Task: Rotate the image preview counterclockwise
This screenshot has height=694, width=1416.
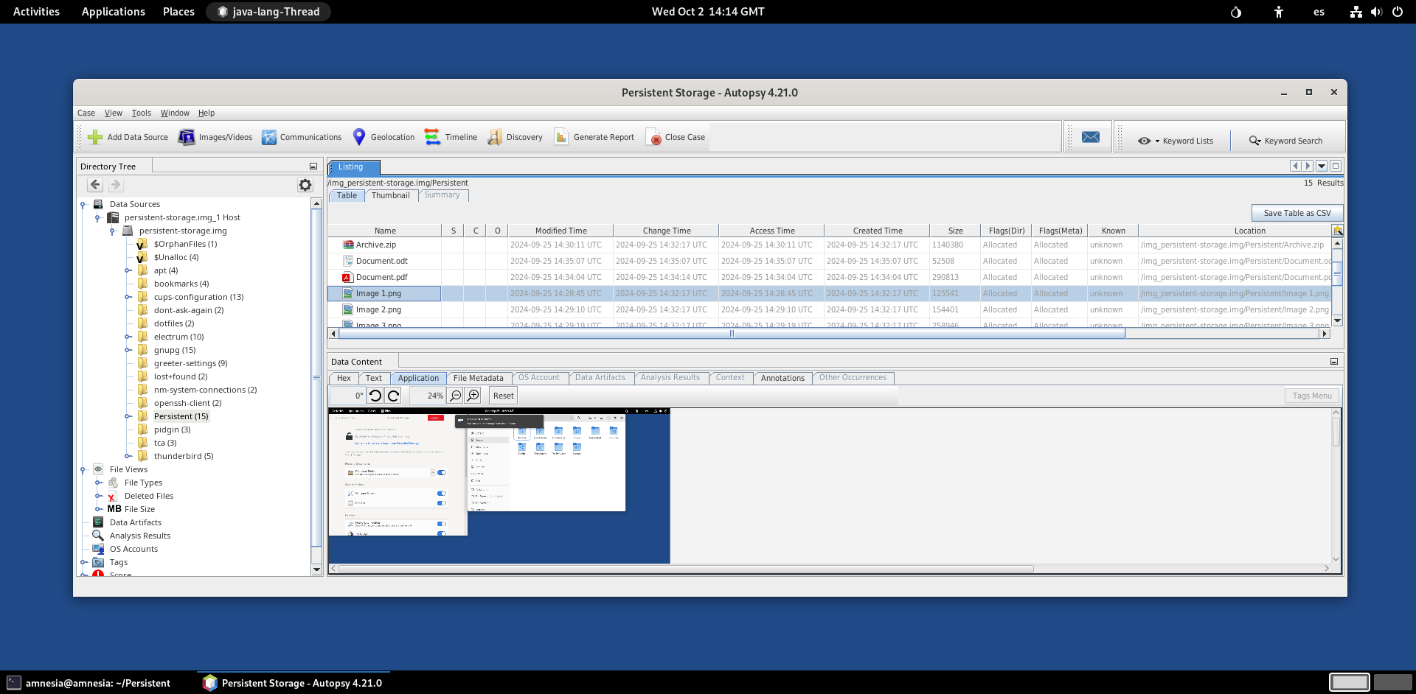Action: (375, 396)
